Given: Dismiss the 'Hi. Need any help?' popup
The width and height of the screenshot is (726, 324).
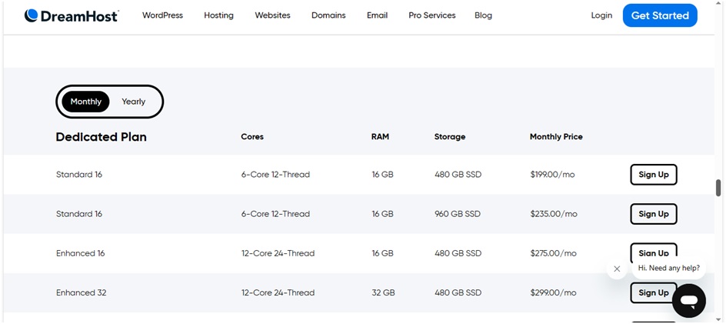Looking at the screenshot, I should click(x=617, y=269).
